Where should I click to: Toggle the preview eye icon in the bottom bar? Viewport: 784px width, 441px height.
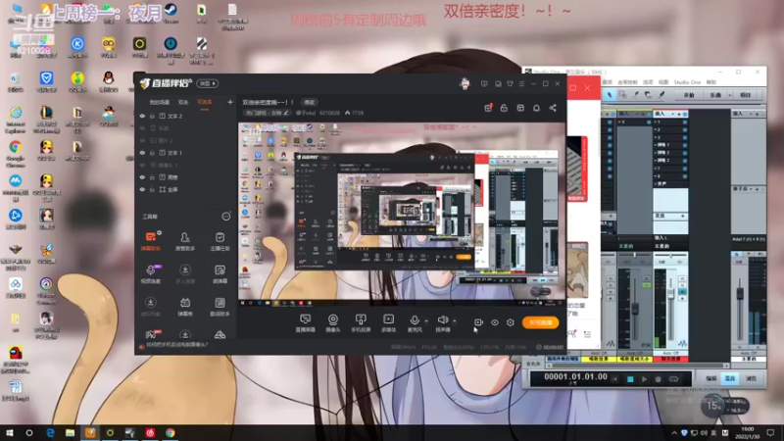[x=495, y=322]
